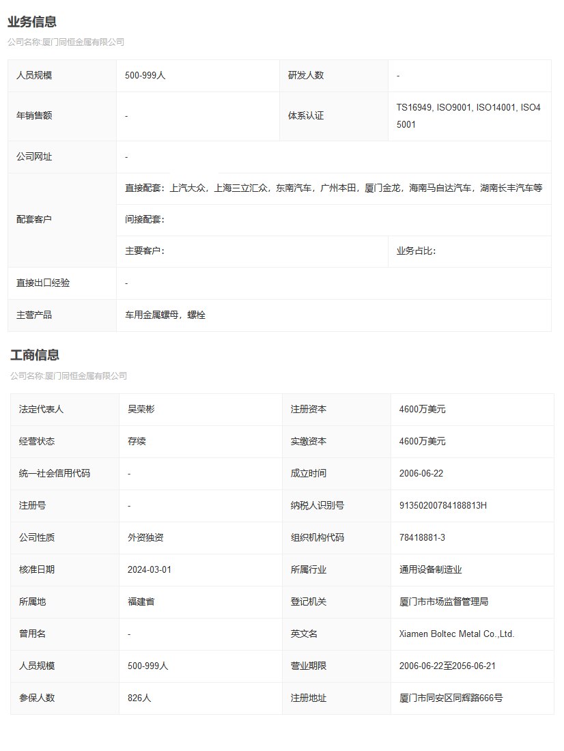Click the 研发人数 label cell
Image resolution: width=564 pixels, height=751 pixels.
click(334, 76)
